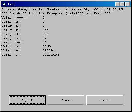Click the Try It button

(x=27, y=100)
